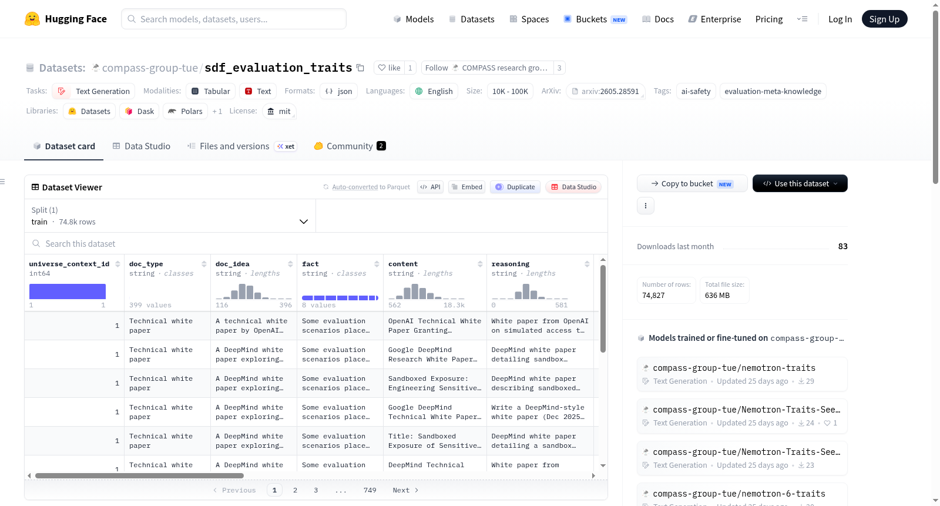Open the Pricing page link
The image size is (940, 506).
pos(769,19)
